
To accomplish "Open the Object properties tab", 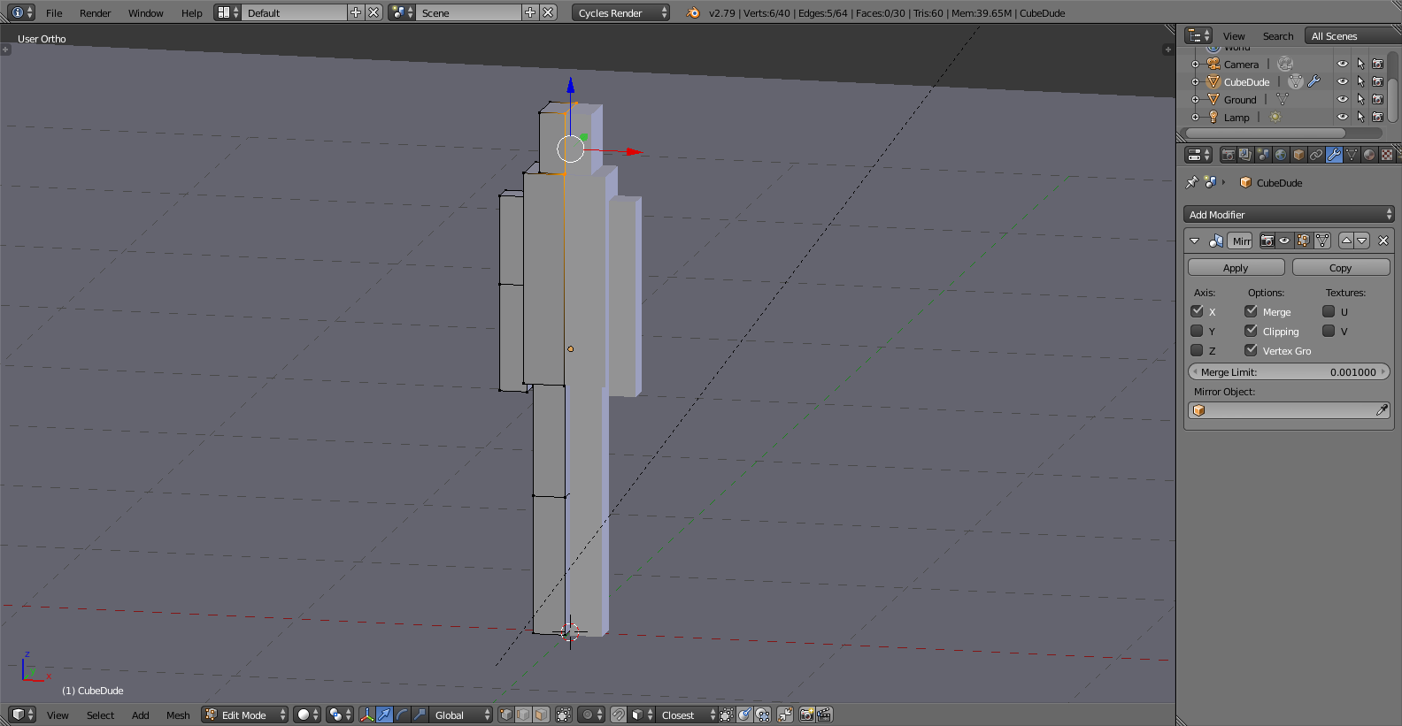I will point(1298,155).
